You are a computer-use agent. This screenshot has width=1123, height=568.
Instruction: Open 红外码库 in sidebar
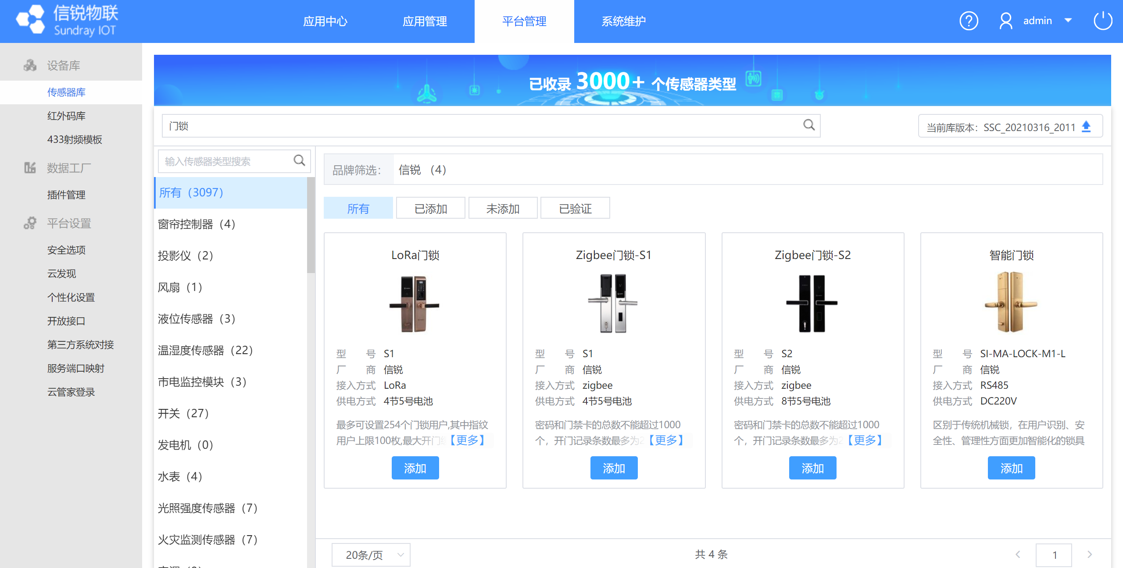pyautogui.click(x=66, y=116)
